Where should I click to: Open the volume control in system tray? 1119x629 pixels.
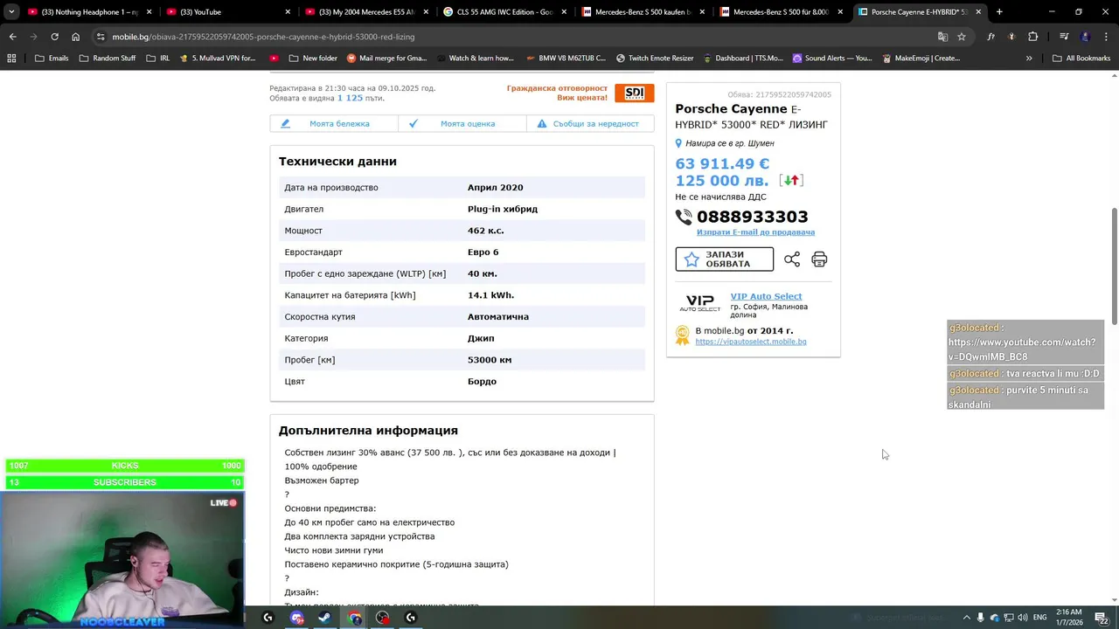point(1021,618)
